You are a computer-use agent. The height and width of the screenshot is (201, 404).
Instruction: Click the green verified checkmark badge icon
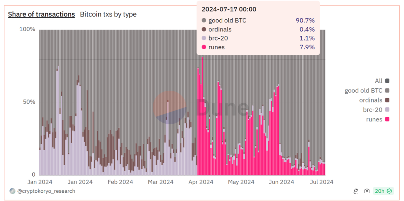[x=389, y=191]
